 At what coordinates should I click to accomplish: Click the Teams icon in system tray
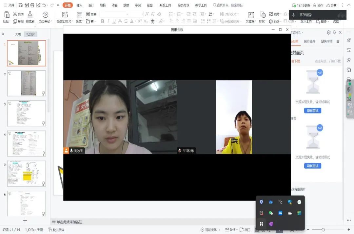pos(271,224)
